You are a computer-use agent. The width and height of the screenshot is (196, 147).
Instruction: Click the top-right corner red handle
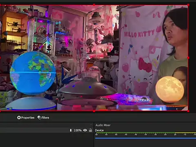point(188,5)
